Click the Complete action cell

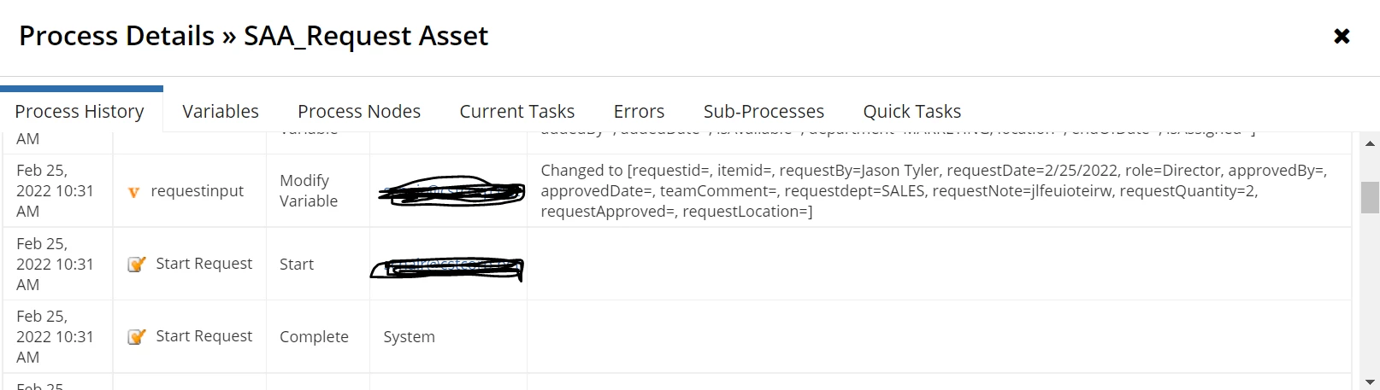point(318,337)
